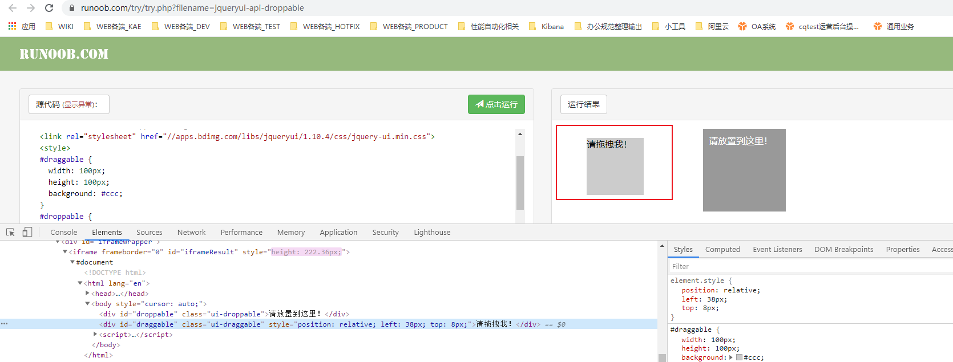
Task: Open the Security tab
Action: point(385,232)
